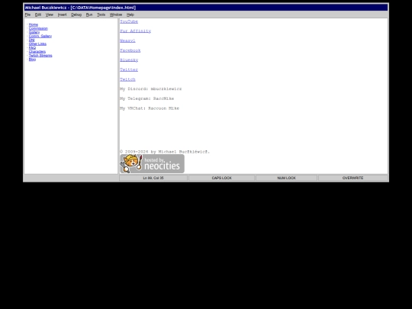Open the Twitch Streams sidebar link

pos(40,56)
